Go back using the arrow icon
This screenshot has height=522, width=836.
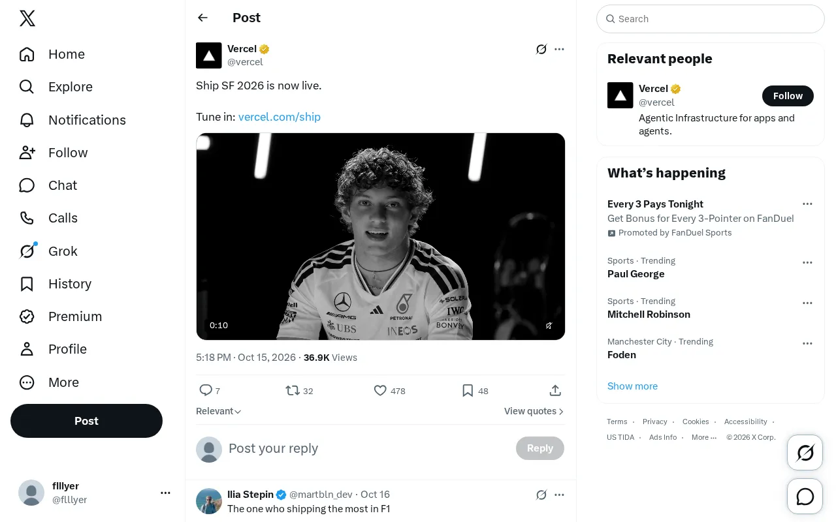click(x=203, y=18)
